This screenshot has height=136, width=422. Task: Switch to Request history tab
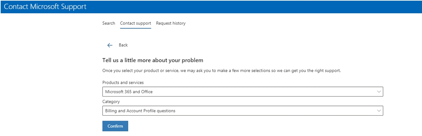click(x=171, y=23)
